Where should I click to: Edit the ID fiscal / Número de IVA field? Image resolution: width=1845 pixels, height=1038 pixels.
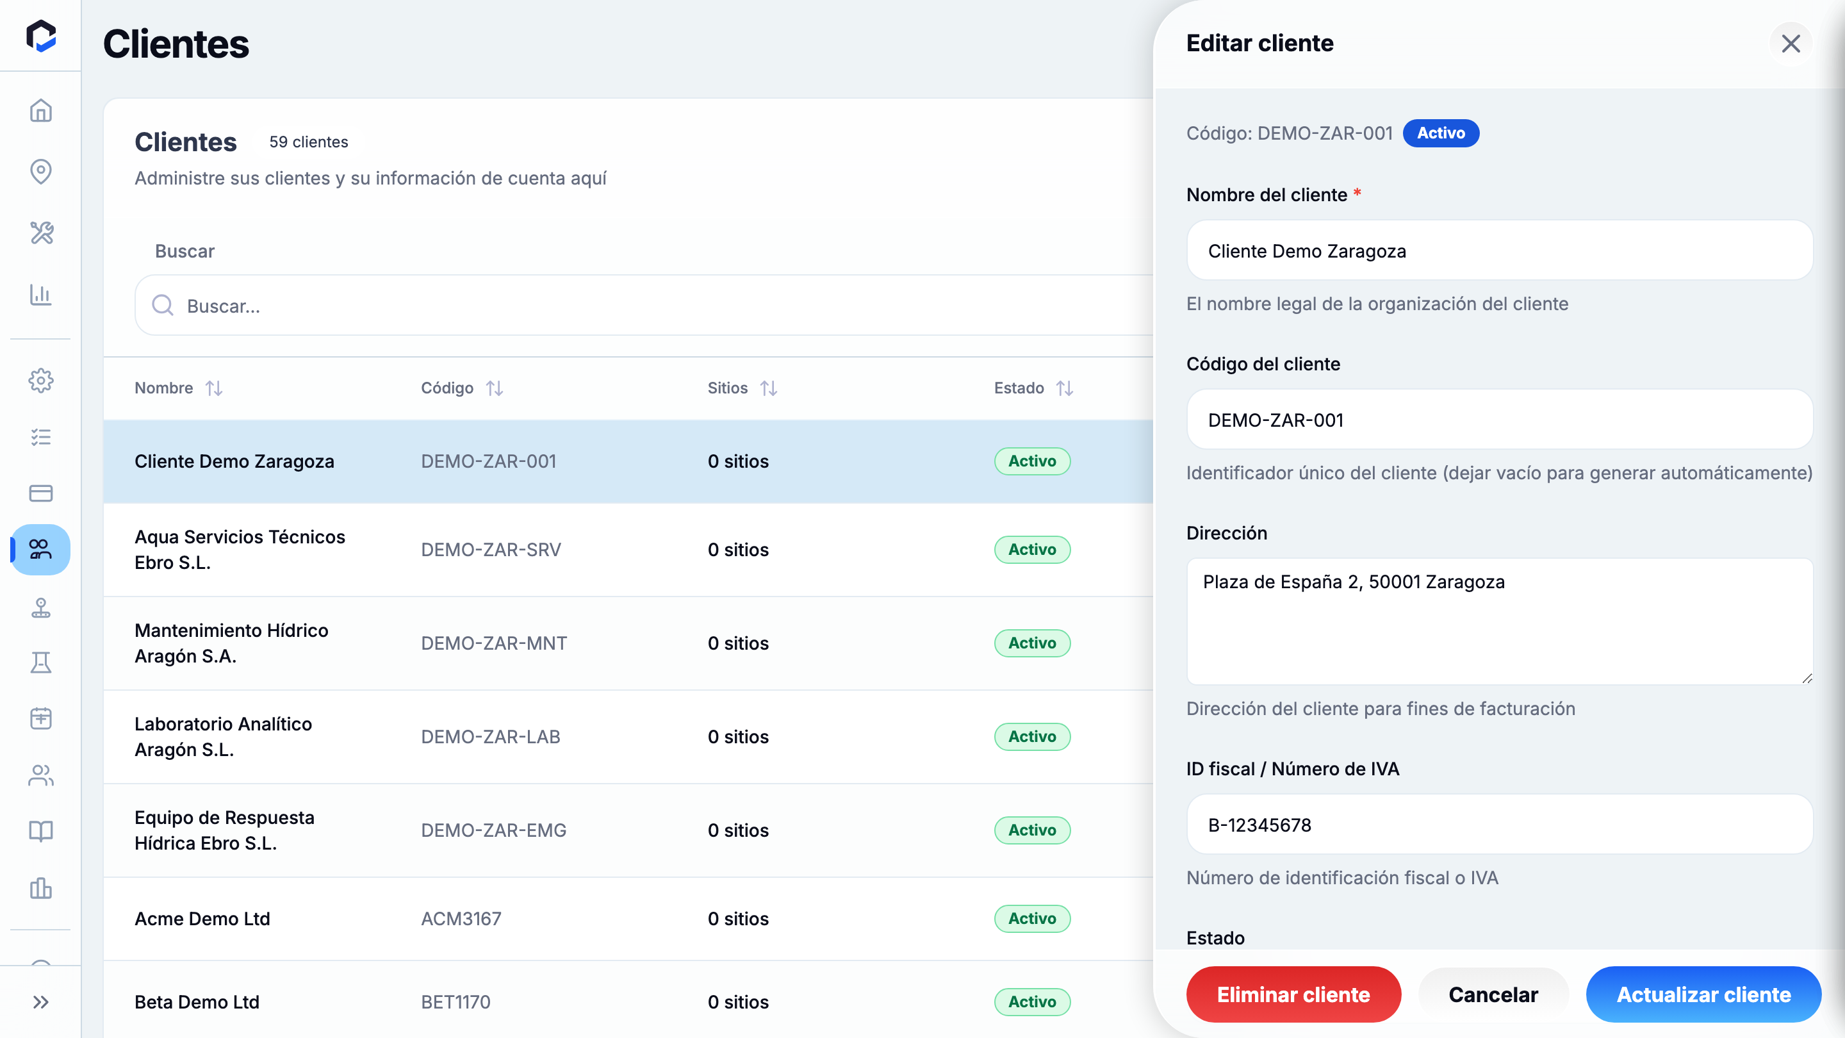[1500, 825]
